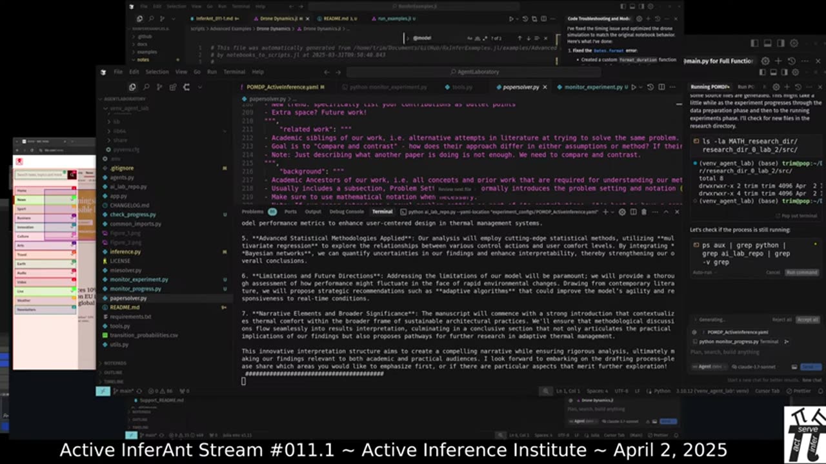Screen dimensions: 826x464
Task: Click the Run Python file play icon
Action: point(634,87)
